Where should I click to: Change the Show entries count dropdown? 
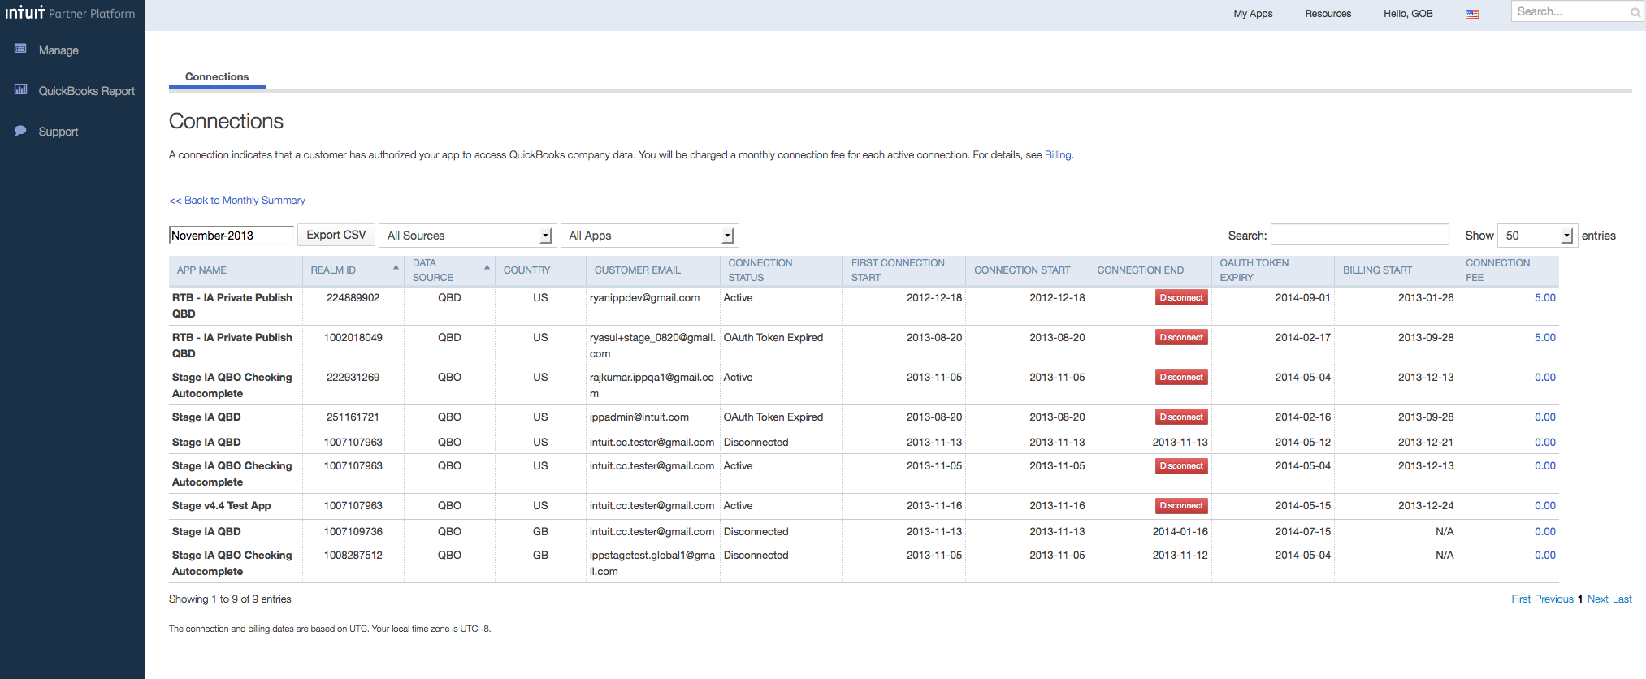1537,236
